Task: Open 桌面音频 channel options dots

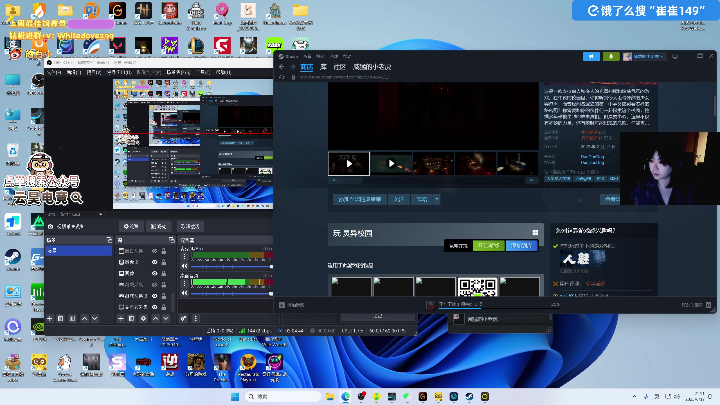Action: [184, 283]
